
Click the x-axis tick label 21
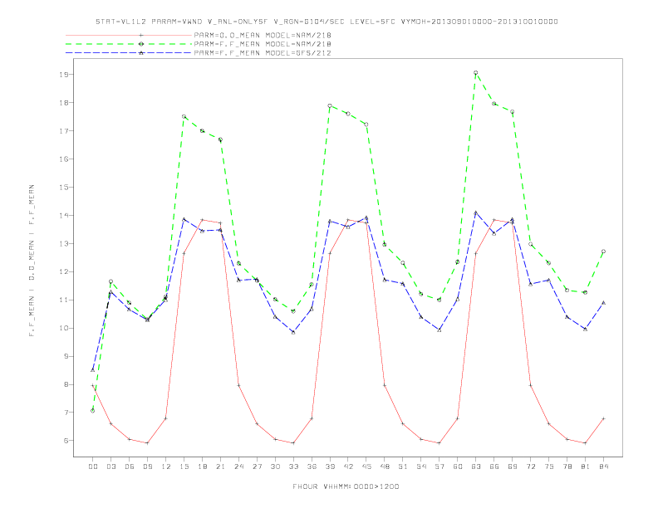(220, 466)
